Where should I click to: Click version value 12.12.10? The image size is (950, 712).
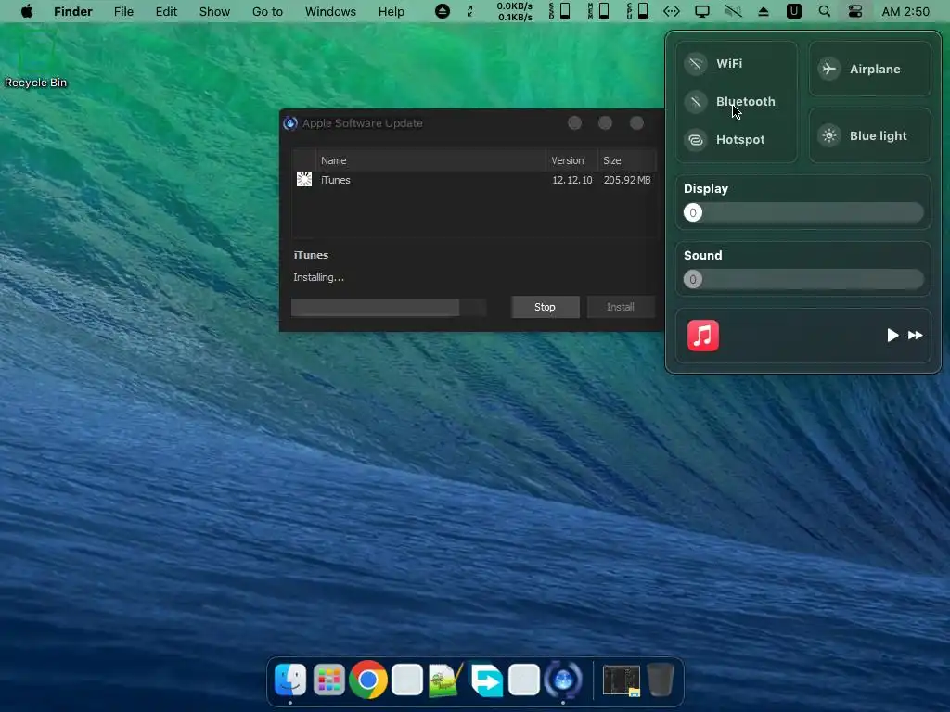click(x=571, y=180)
